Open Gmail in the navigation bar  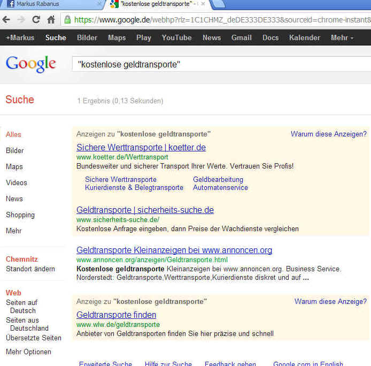click(241, 37)
